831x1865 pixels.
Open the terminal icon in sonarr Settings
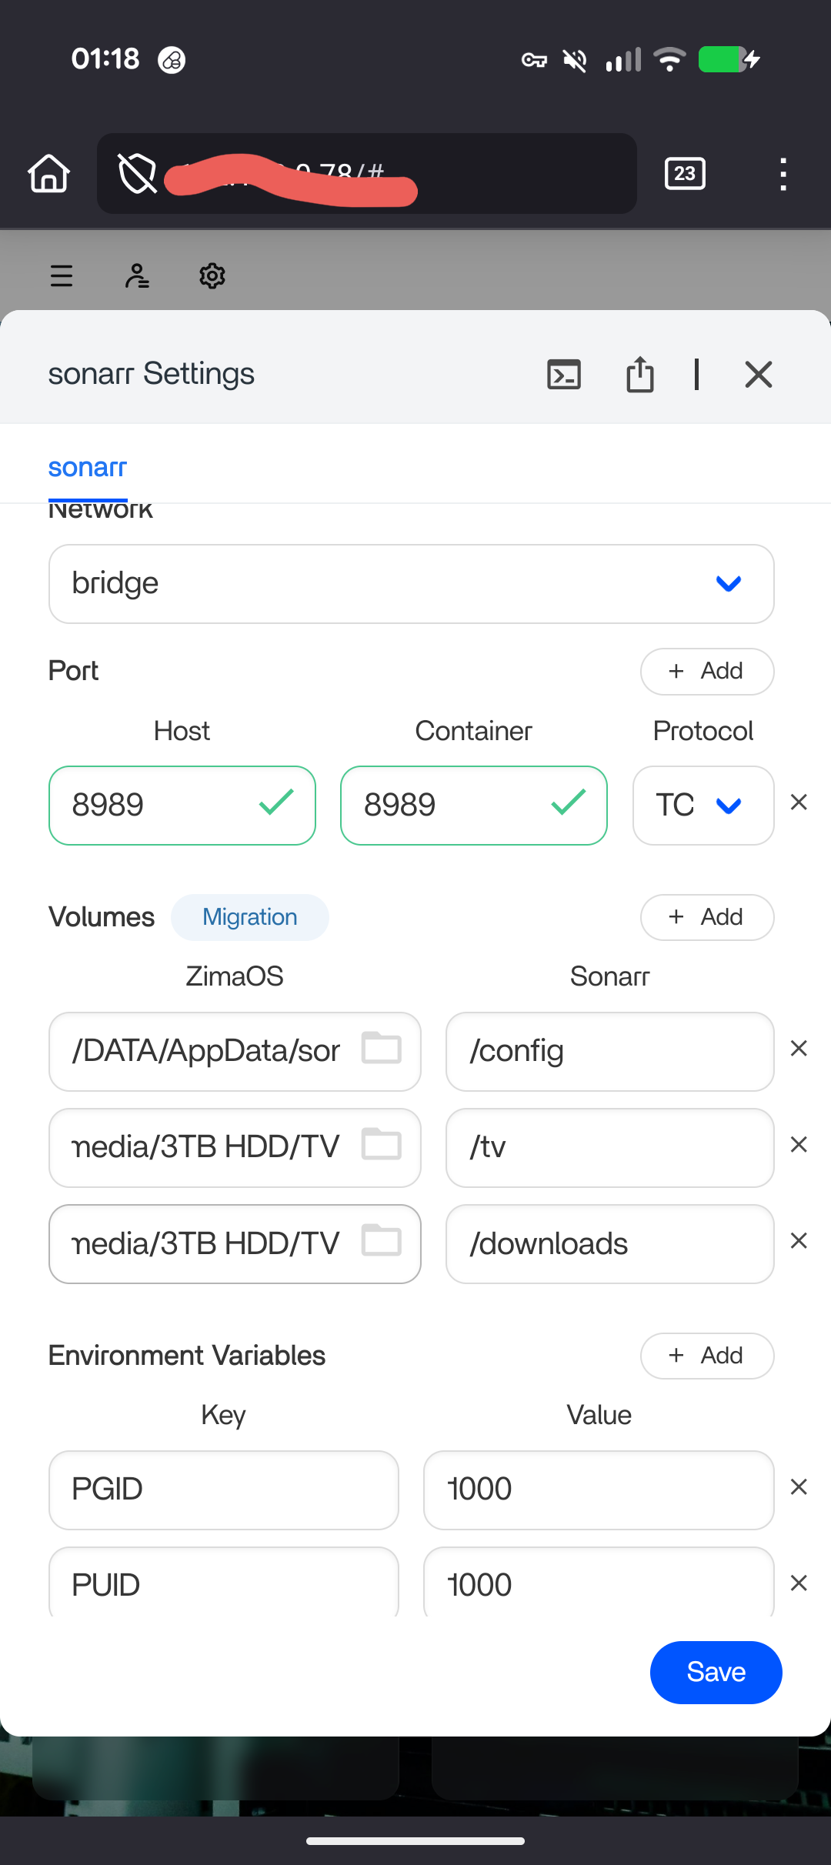point(563,375)
